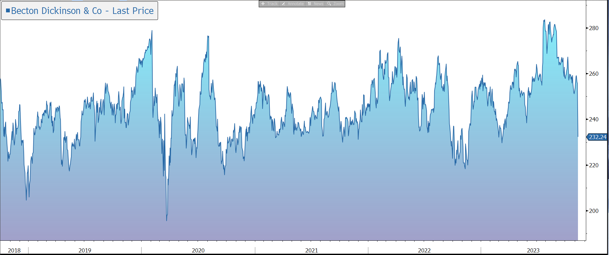Show News on the chart
The height and width of the screenshot is (255, 609).
coord(315,4)
